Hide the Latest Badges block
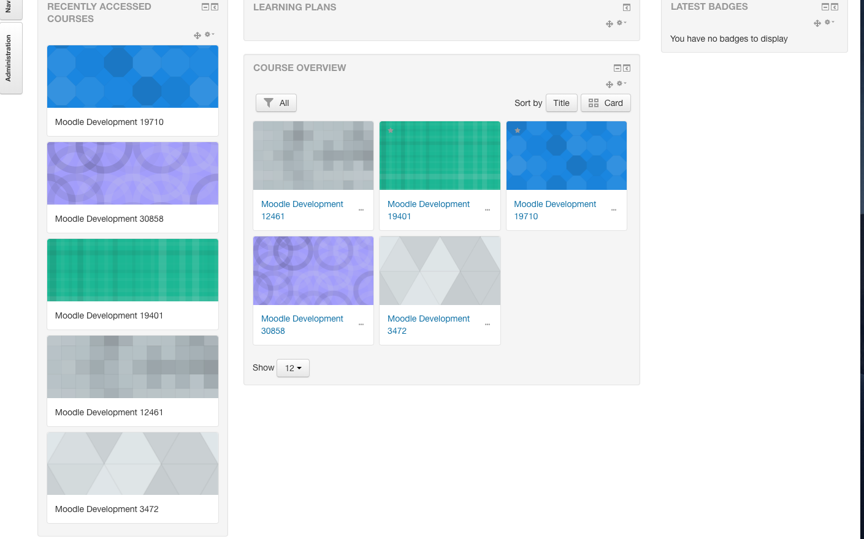This screenshot has width=864, height=539. 825,7
